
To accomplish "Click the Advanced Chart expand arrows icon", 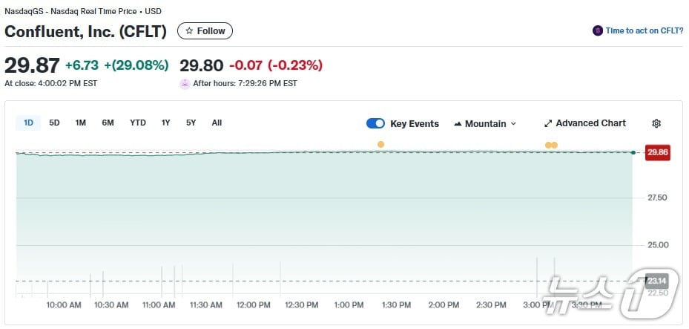I will point(548,123).
